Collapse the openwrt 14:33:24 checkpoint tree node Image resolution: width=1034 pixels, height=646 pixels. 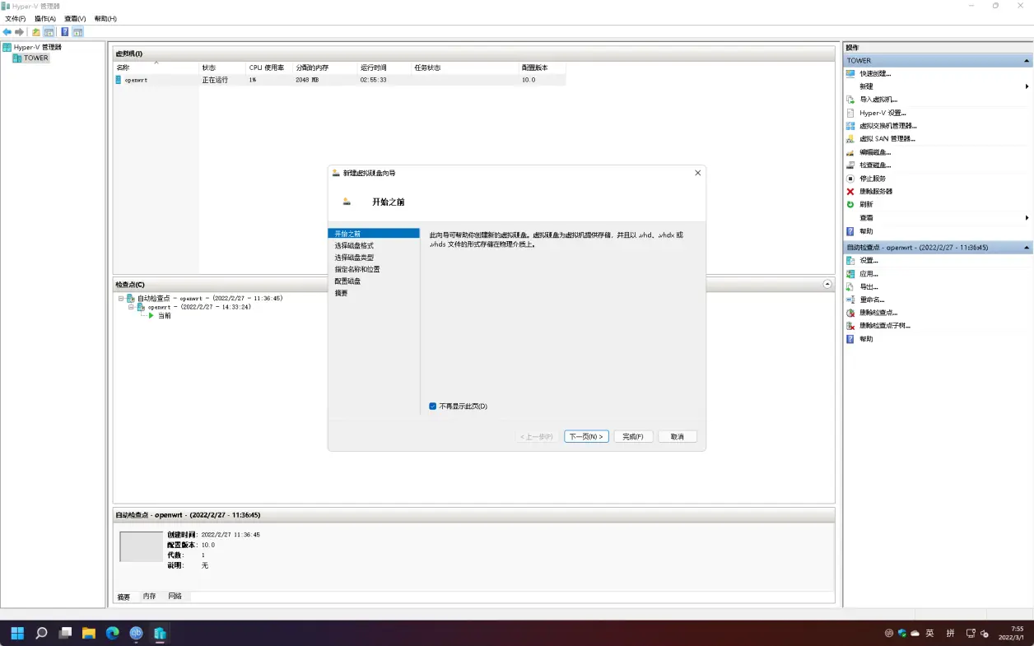pyautogui.click(x=131, y=307)
